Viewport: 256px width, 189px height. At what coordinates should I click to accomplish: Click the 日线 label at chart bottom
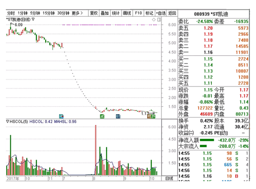[x=169, y=178]
